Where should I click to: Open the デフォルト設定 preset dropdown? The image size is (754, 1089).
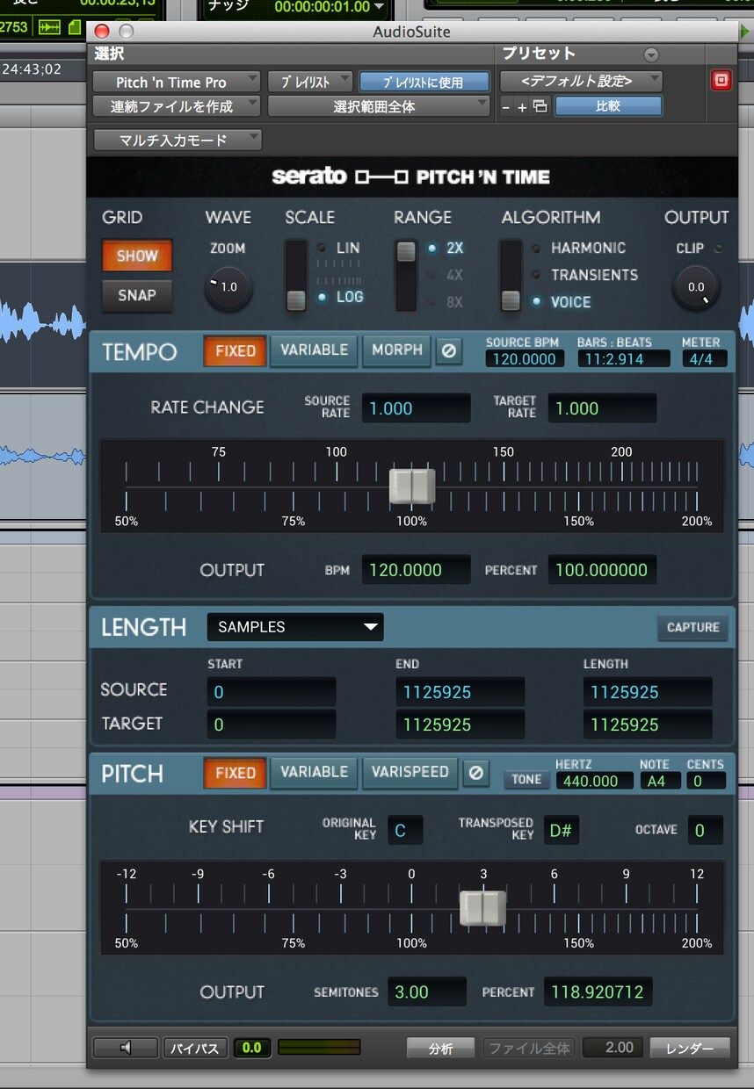581,81
